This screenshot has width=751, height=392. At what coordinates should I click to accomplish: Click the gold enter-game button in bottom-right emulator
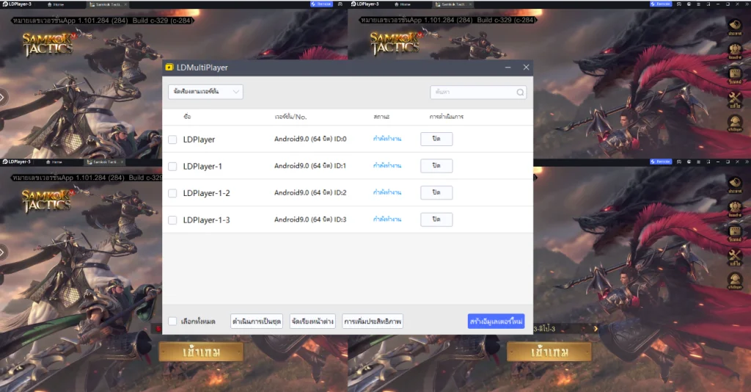point(549,352)
